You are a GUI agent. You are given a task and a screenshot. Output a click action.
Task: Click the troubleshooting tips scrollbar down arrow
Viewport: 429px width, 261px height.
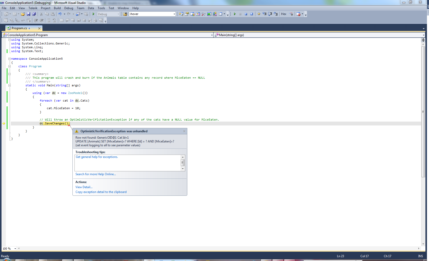tap(182, 169)
